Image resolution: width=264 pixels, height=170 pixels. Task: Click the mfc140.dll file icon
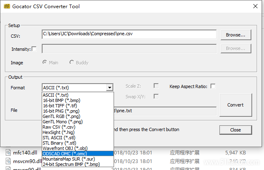click(x=8, y=153)
